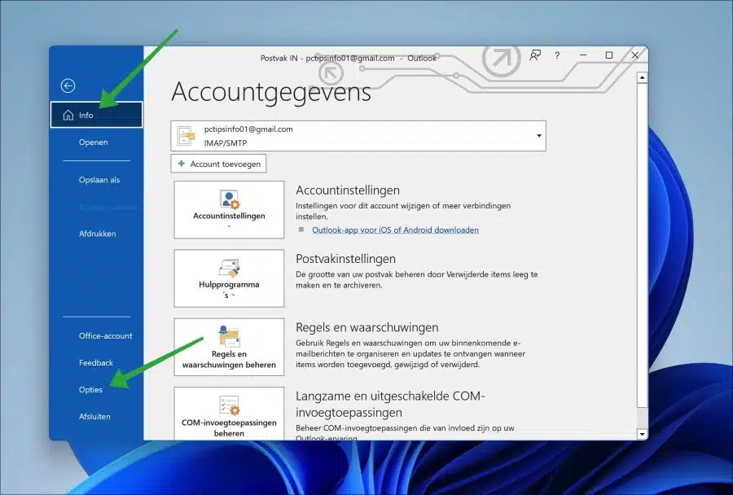This screenshot has height=495, width=733.
Task: Choose Opslaan als in the sidebar
Action: [x=99, y=180]
